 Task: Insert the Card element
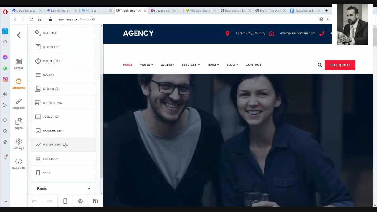[x=63, y=173]
